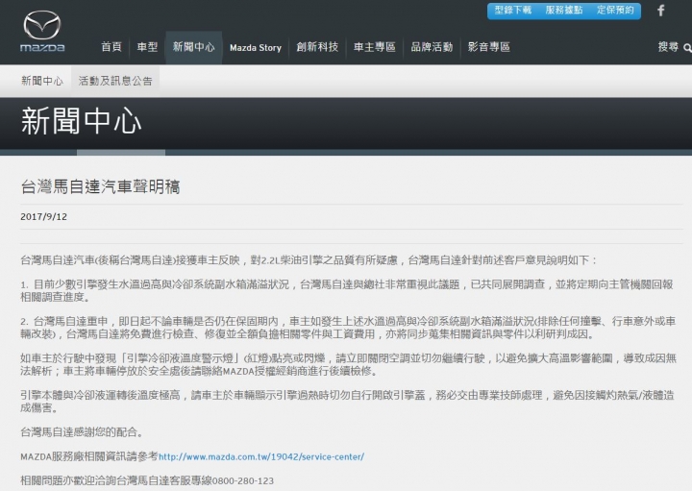Open 車型 menu
The width and height of the screenshot is (692, 491).
147,47
